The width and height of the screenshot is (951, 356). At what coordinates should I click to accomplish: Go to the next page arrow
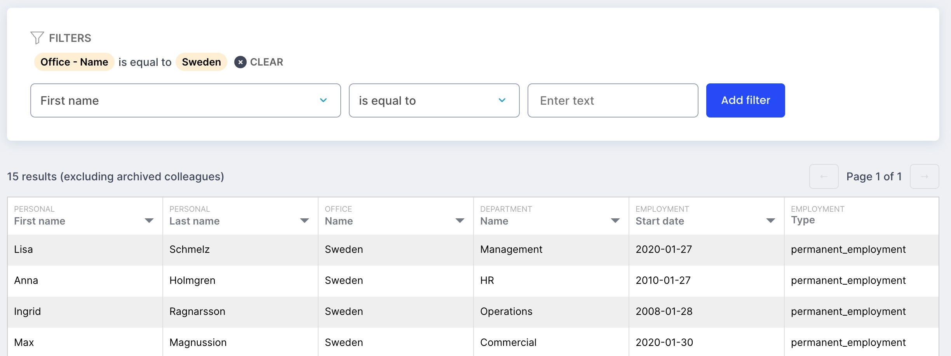[x=924, y=177]
